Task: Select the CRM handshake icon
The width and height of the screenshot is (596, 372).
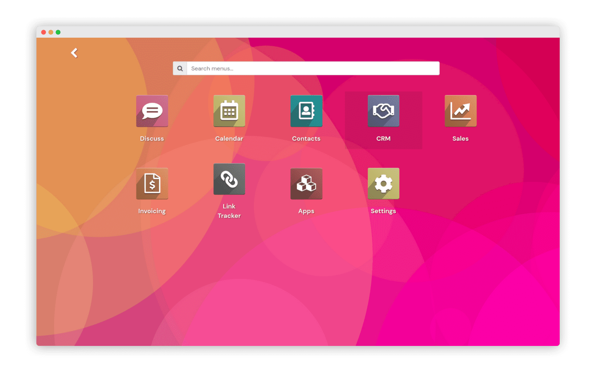Action: coord(383,111)
